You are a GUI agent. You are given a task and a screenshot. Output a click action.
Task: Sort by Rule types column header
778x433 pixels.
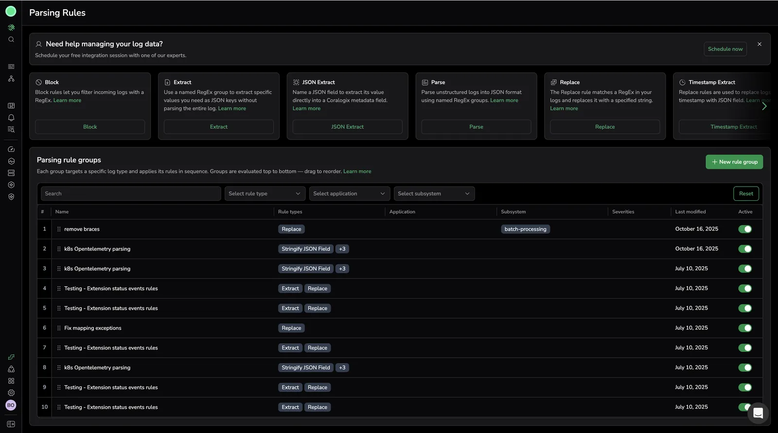pos(290,212)
